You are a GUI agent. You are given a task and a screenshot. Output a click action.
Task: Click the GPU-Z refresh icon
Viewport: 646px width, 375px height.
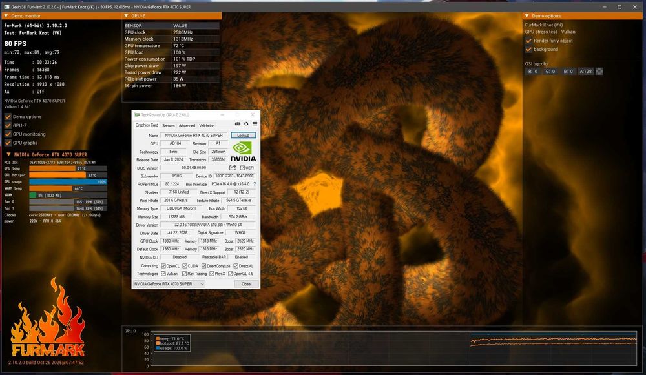tap(246, 124)
